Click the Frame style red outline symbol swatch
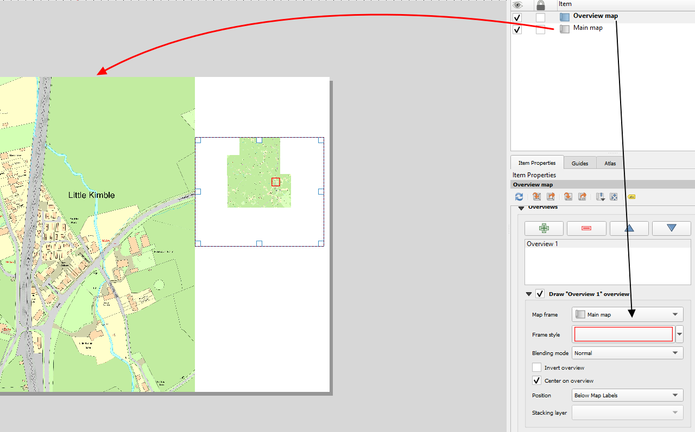Screen dimensions: 695x432 (x=623, y=334)
